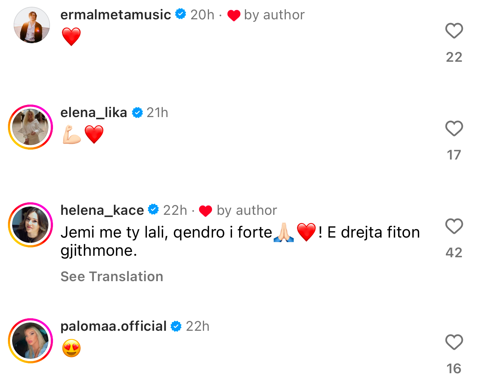Click the 22 likes count
Viewport: 486px width, 377px height.
[x=454, y=57]
